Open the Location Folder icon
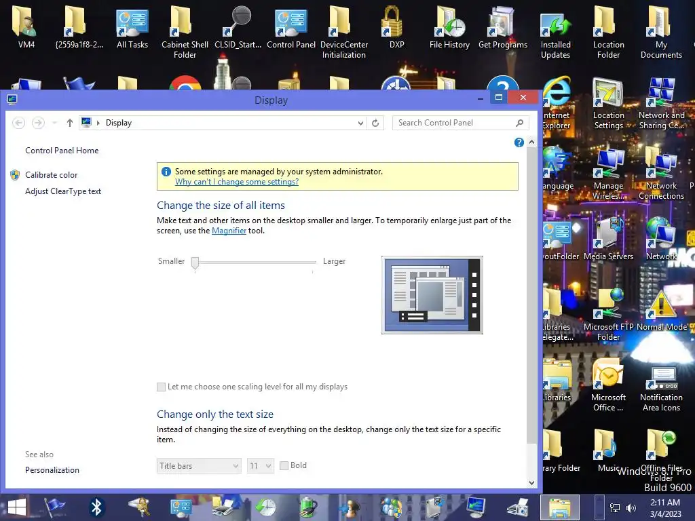The image size is (695, 521). tap(608, 33)
